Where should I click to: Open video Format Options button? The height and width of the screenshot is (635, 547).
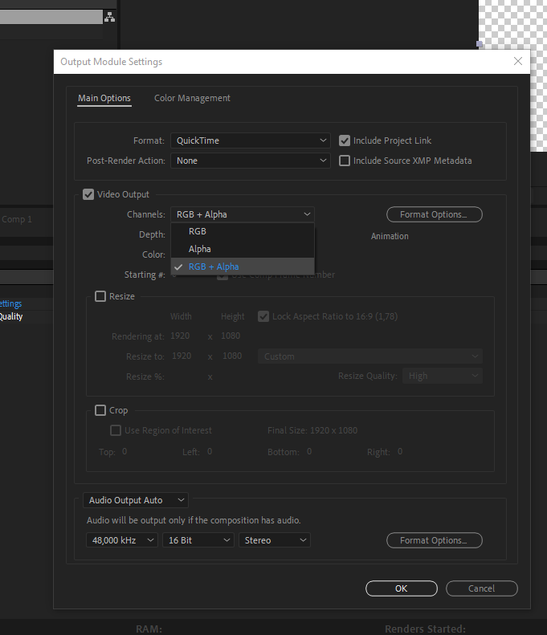point(434,214)
